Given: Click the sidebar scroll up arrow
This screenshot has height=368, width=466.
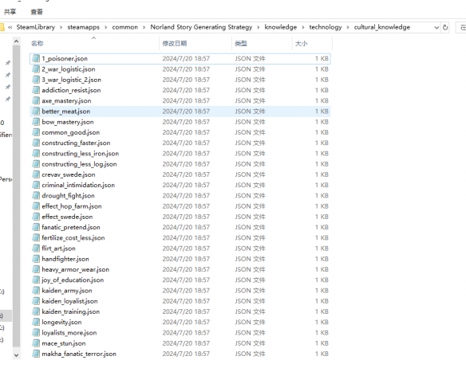Looking at the screenshot, I should pos(16,41).
